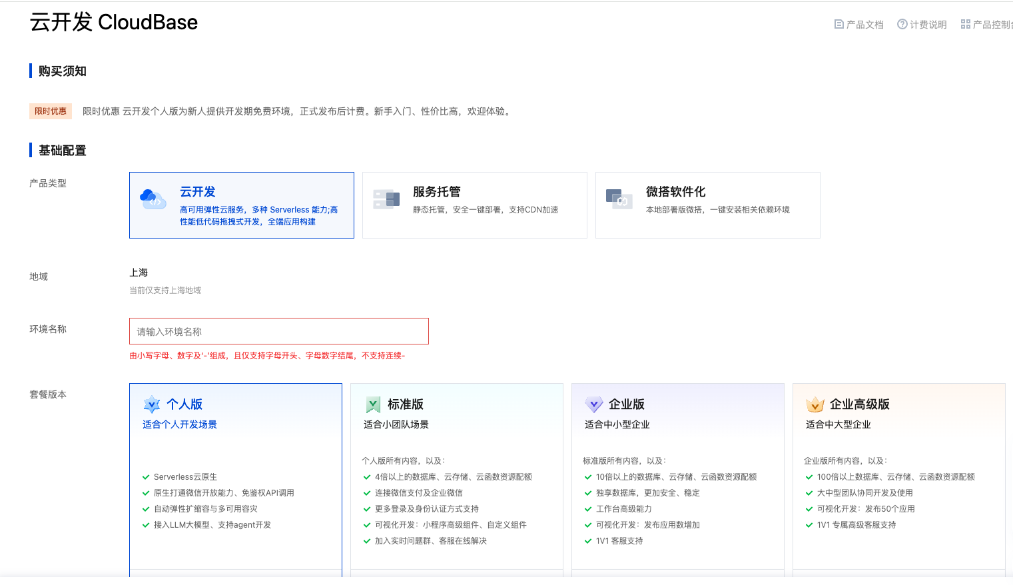Select the 微搭软件化 product type card

708,205
